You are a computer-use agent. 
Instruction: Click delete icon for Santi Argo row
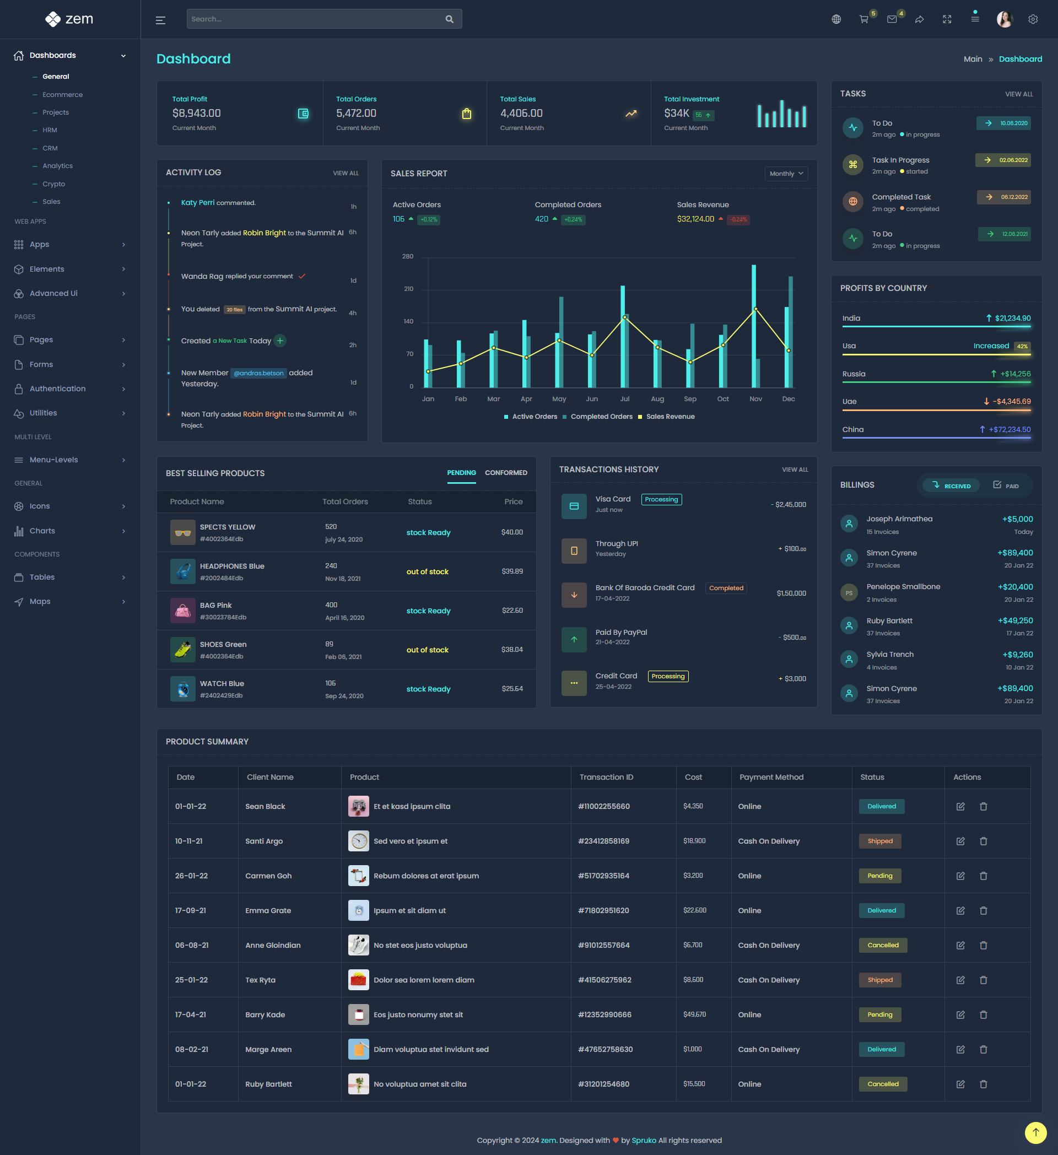point(984,841)
